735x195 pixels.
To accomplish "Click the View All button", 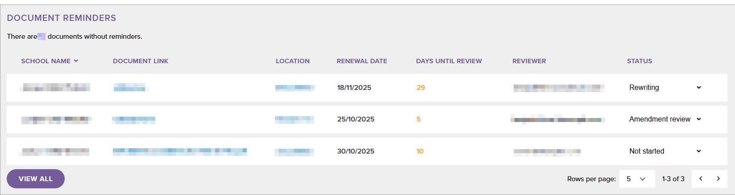I will [36, 179].
